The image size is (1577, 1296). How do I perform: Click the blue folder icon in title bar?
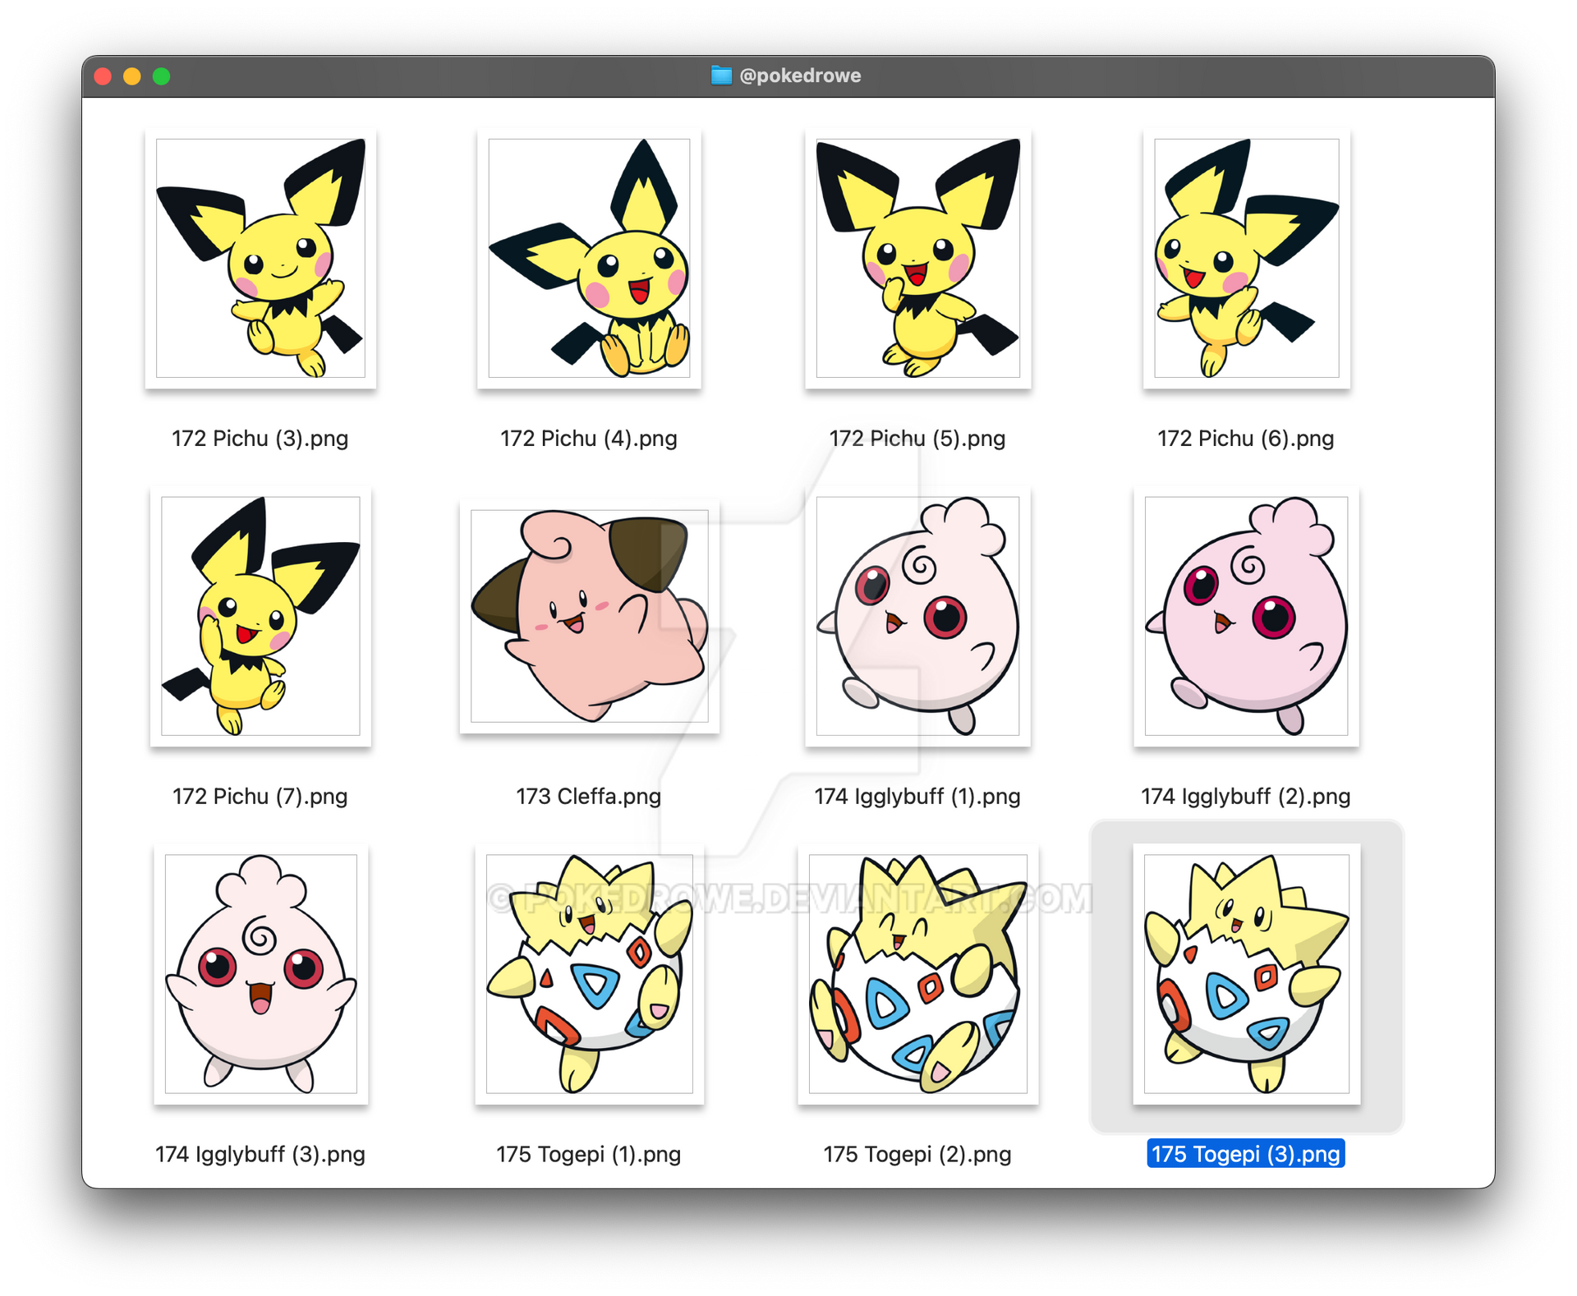click(x=721, y=76)
